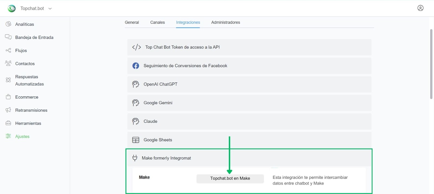
Task: Expand Top Chat Bot Token de acceso section
Action: coord(249,47)
